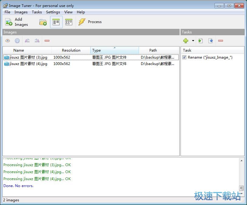
Task: Click the '2 images' status bar text
Action: (x=11, y=200)
